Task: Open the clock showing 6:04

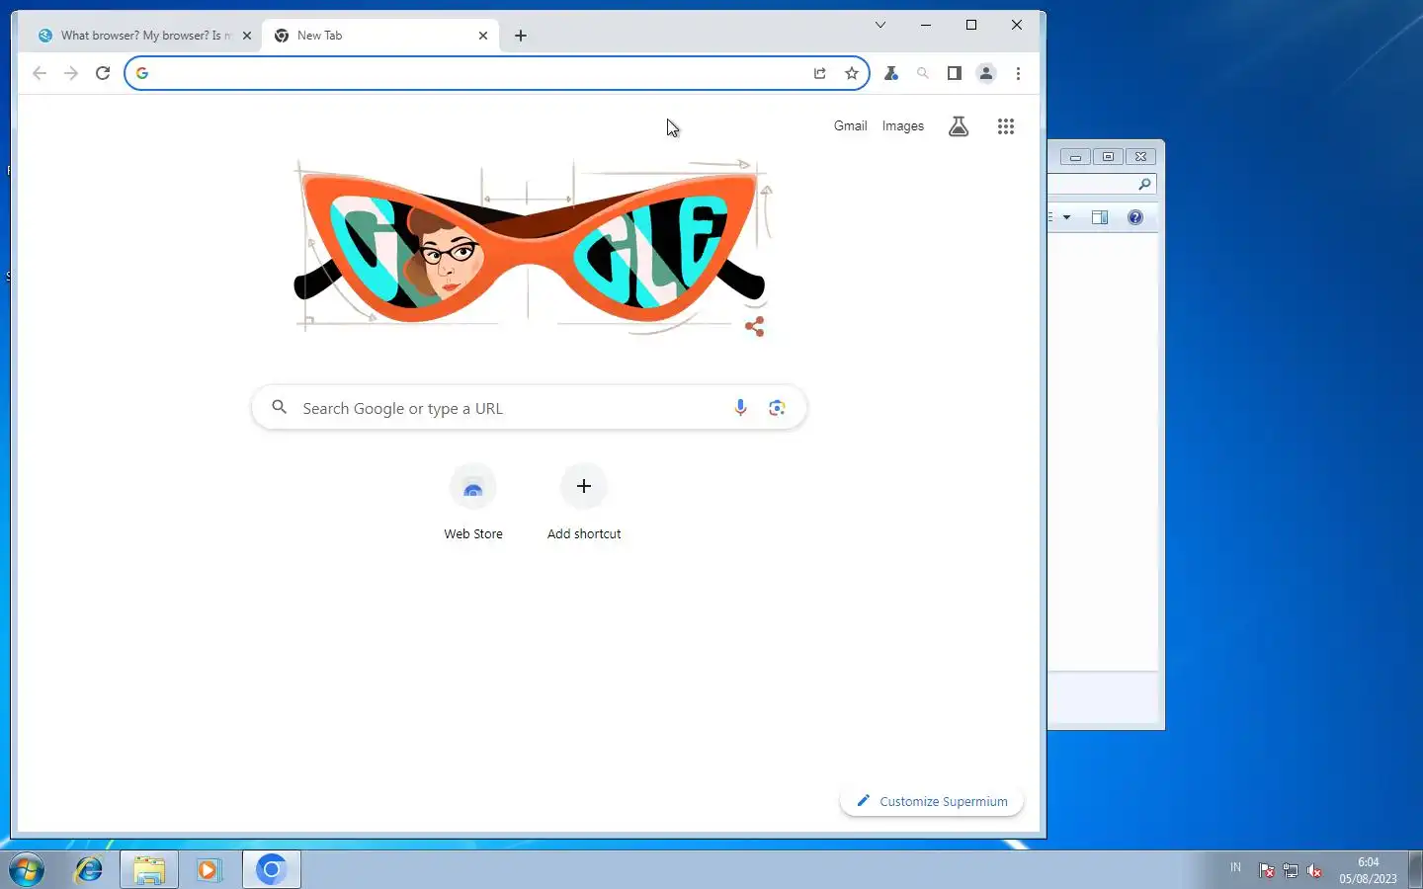Action: point(1369,870)
